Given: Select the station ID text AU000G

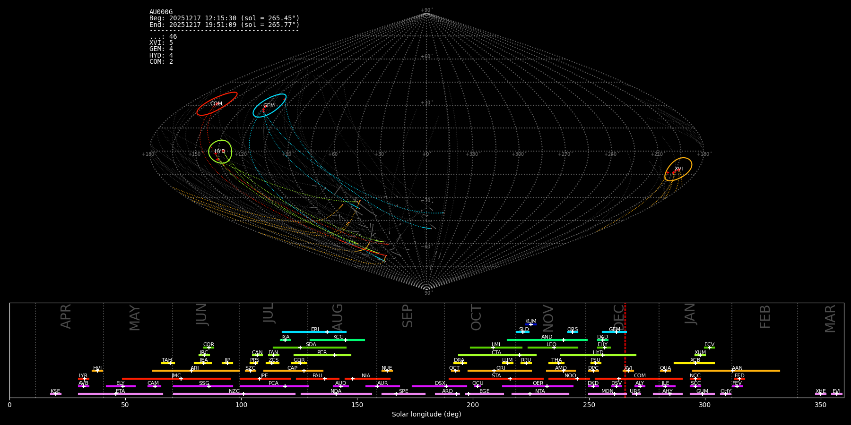Looking at the screenshot, I should coord(161,12).
